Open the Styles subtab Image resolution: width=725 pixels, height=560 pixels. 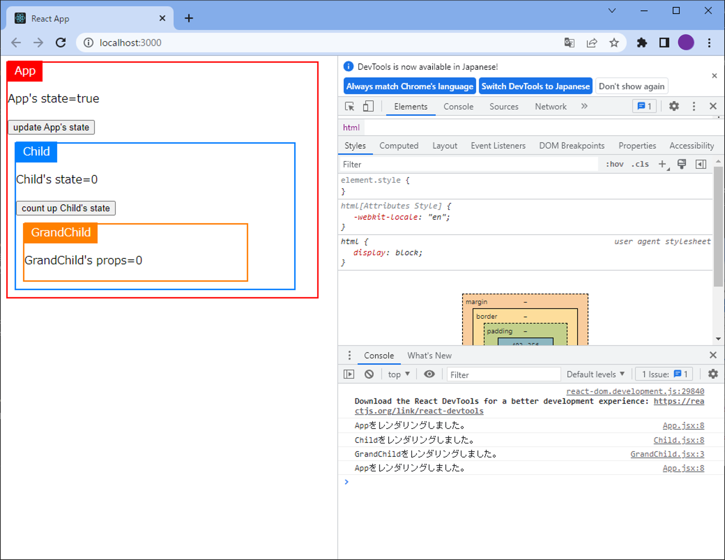[355, 146]
